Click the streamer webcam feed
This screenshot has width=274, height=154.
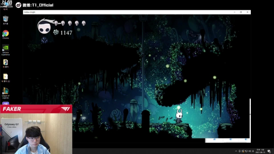(36, 133)
